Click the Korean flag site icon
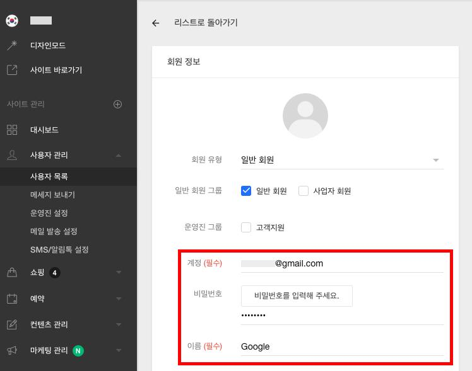472x371 pixels. tap(12, 20)
